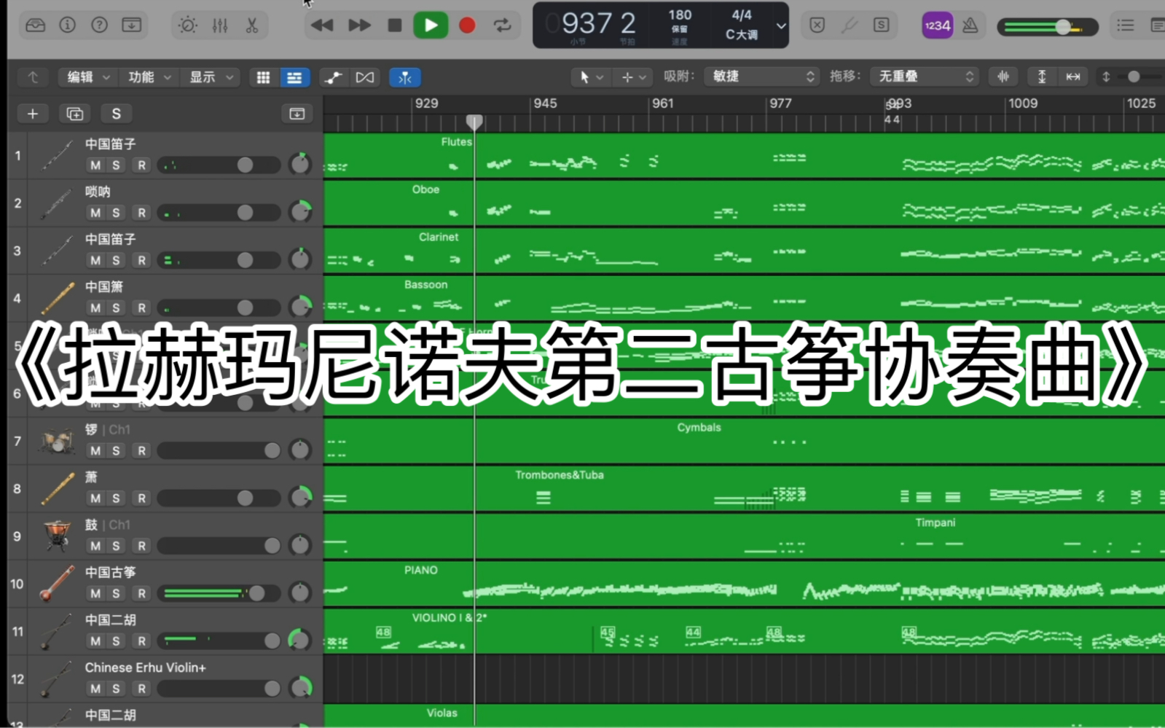Toggle the purple 1234 count-in button
The height and width of the screenshot is (728, 1165).
tap(937, 26)
